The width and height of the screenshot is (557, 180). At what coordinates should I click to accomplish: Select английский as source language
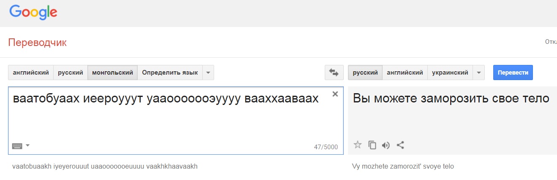coord(31,73)
